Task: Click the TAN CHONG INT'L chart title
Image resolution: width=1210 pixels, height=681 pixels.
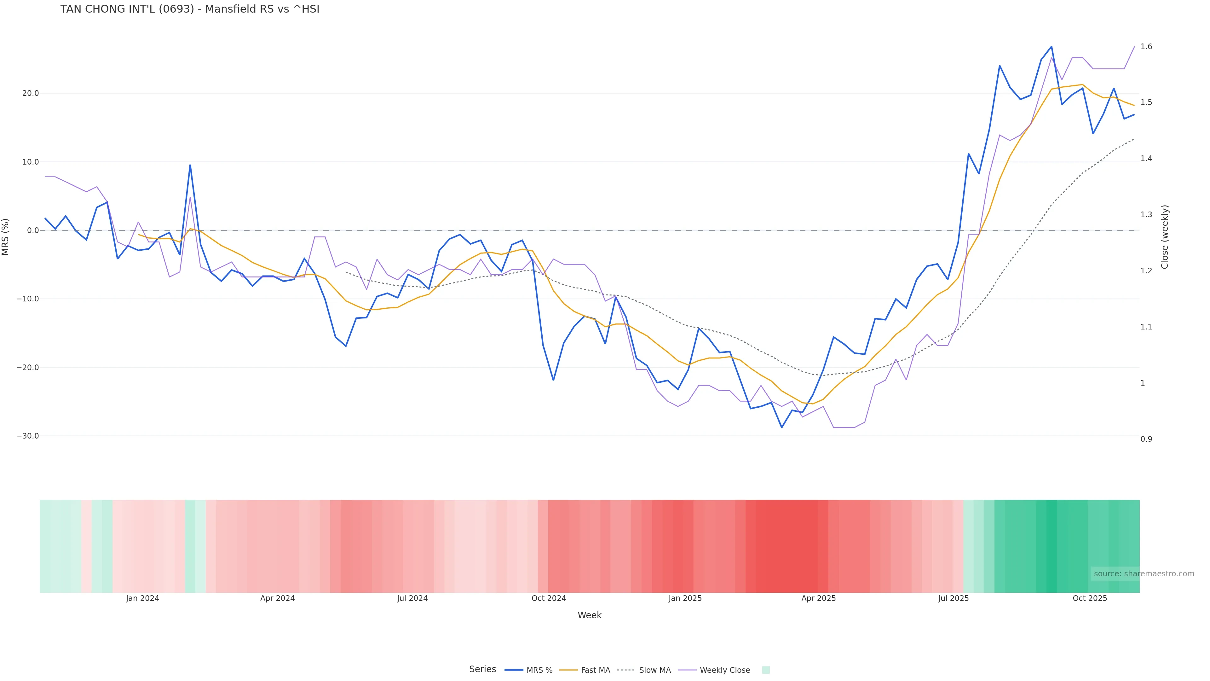Action: [190, 9]
